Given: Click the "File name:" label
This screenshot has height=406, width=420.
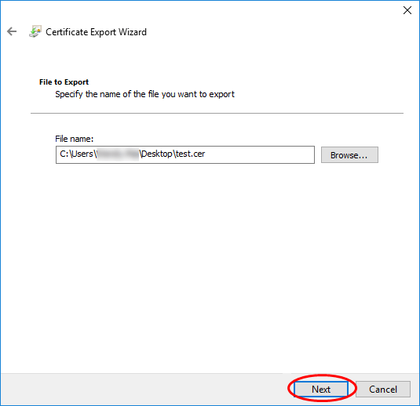Looking at the screenshot, I should point(75,139).
